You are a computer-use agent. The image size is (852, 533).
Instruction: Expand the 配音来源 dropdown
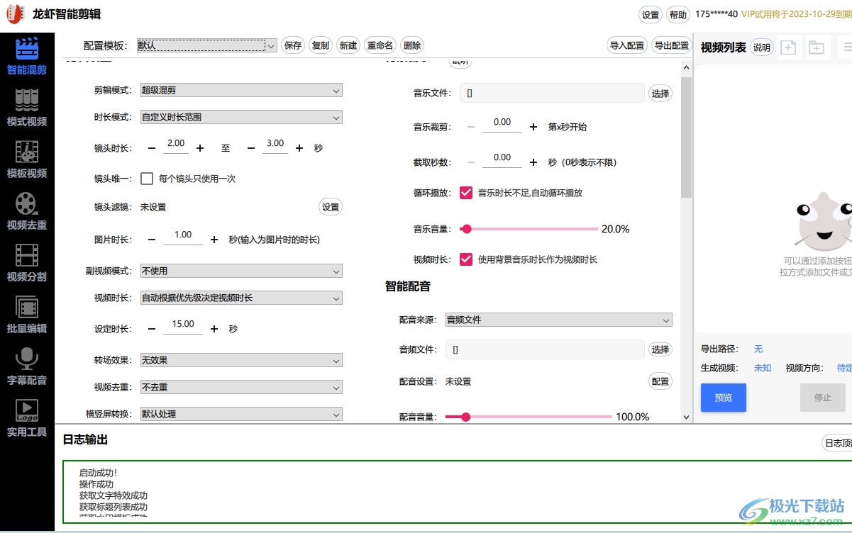(x=558, y=320)
